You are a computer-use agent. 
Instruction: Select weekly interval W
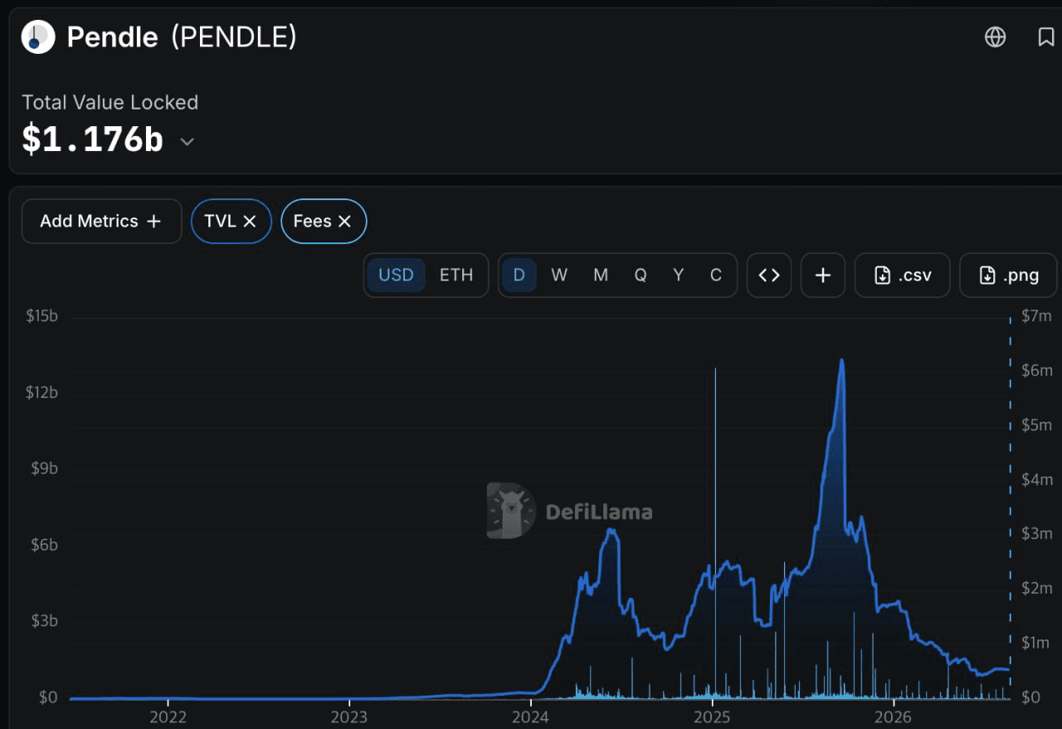coord(559,275)
